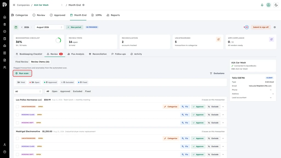Check Madrigal Electromotive Missing Class checkbox

(x=17, y=146)
